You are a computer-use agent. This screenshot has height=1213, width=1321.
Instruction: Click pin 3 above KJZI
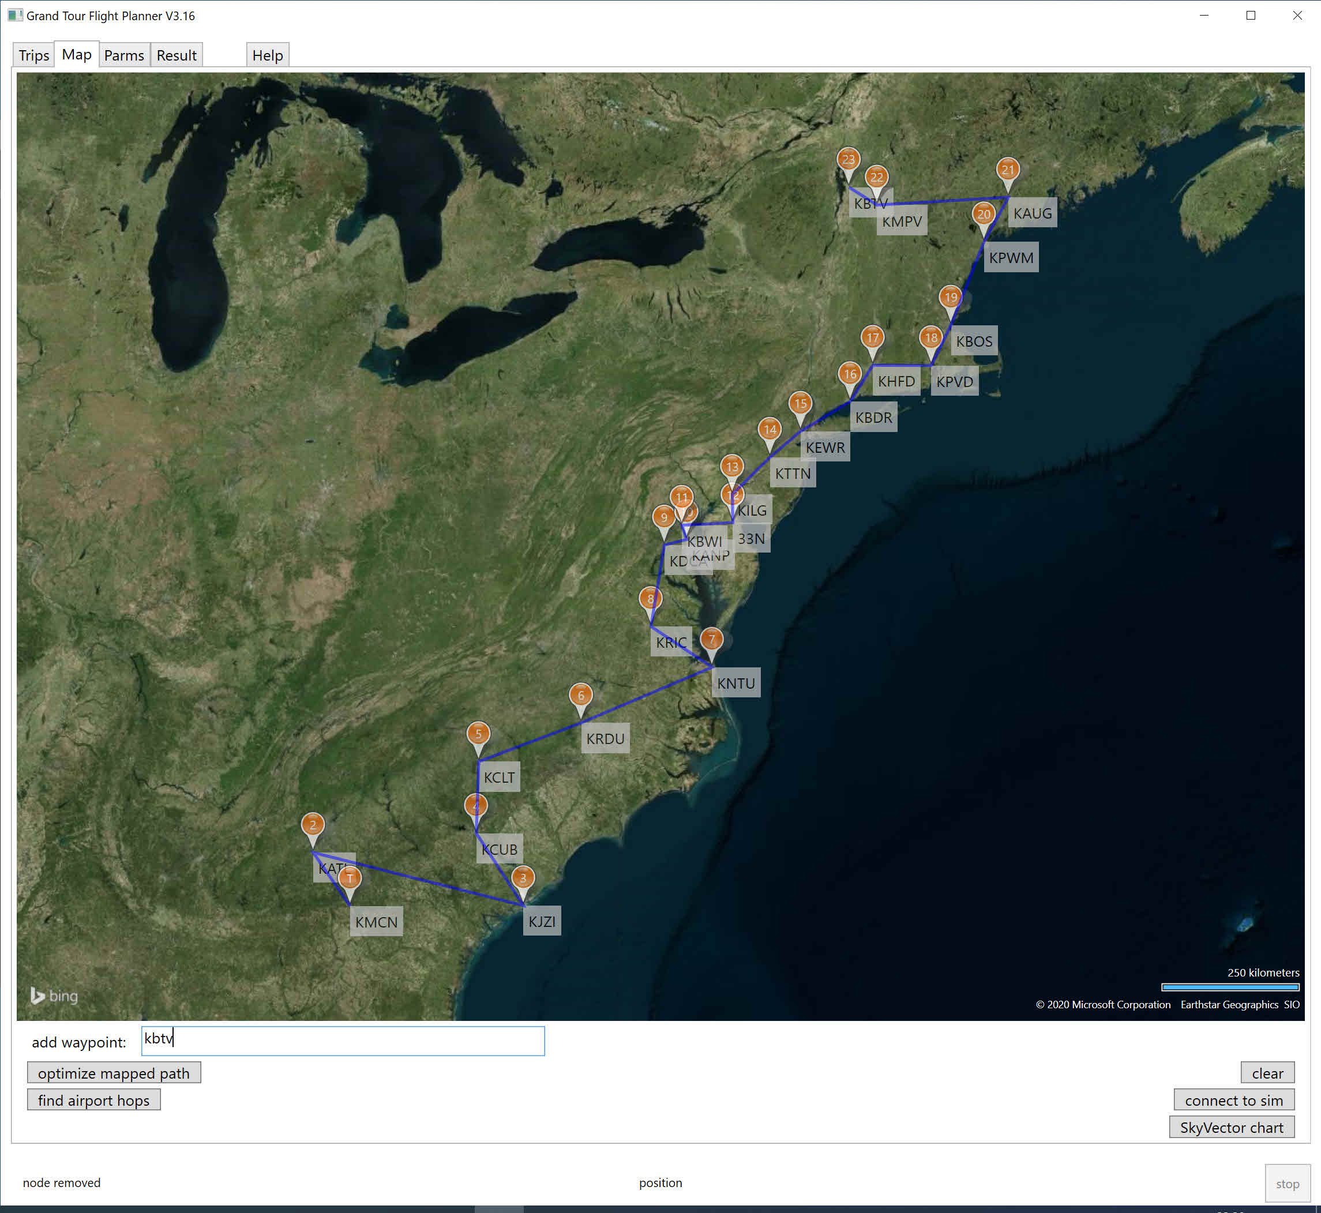pos(523,878)
